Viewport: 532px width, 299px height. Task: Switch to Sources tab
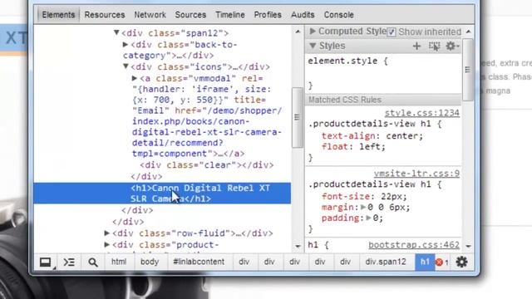190,15
